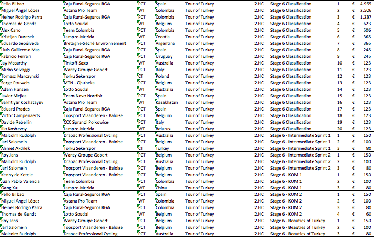Click the Mirko Selvaggi cell
Viewport: 374px width, 237px height.
pos(15,70)
